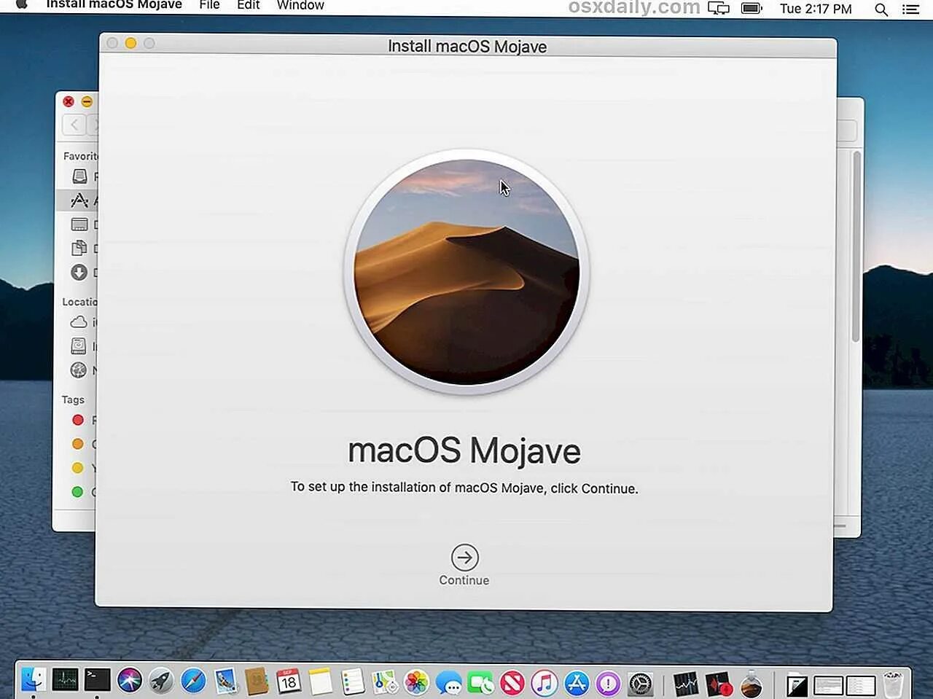
Task: Open Photos from the Dock
Action: coord(416,682)
